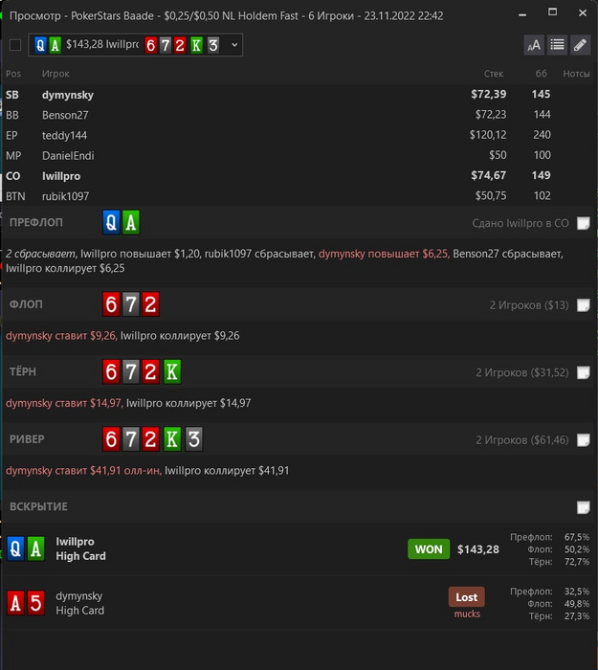
Task: Click the Игрок column header
Action: (x=55, y=74)
